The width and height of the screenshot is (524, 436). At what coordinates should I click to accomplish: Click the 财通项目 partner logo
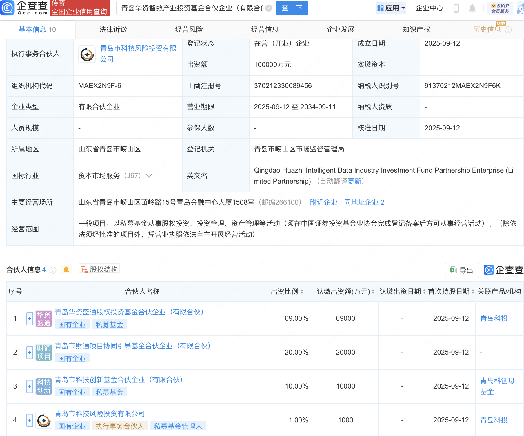[44, 352]
